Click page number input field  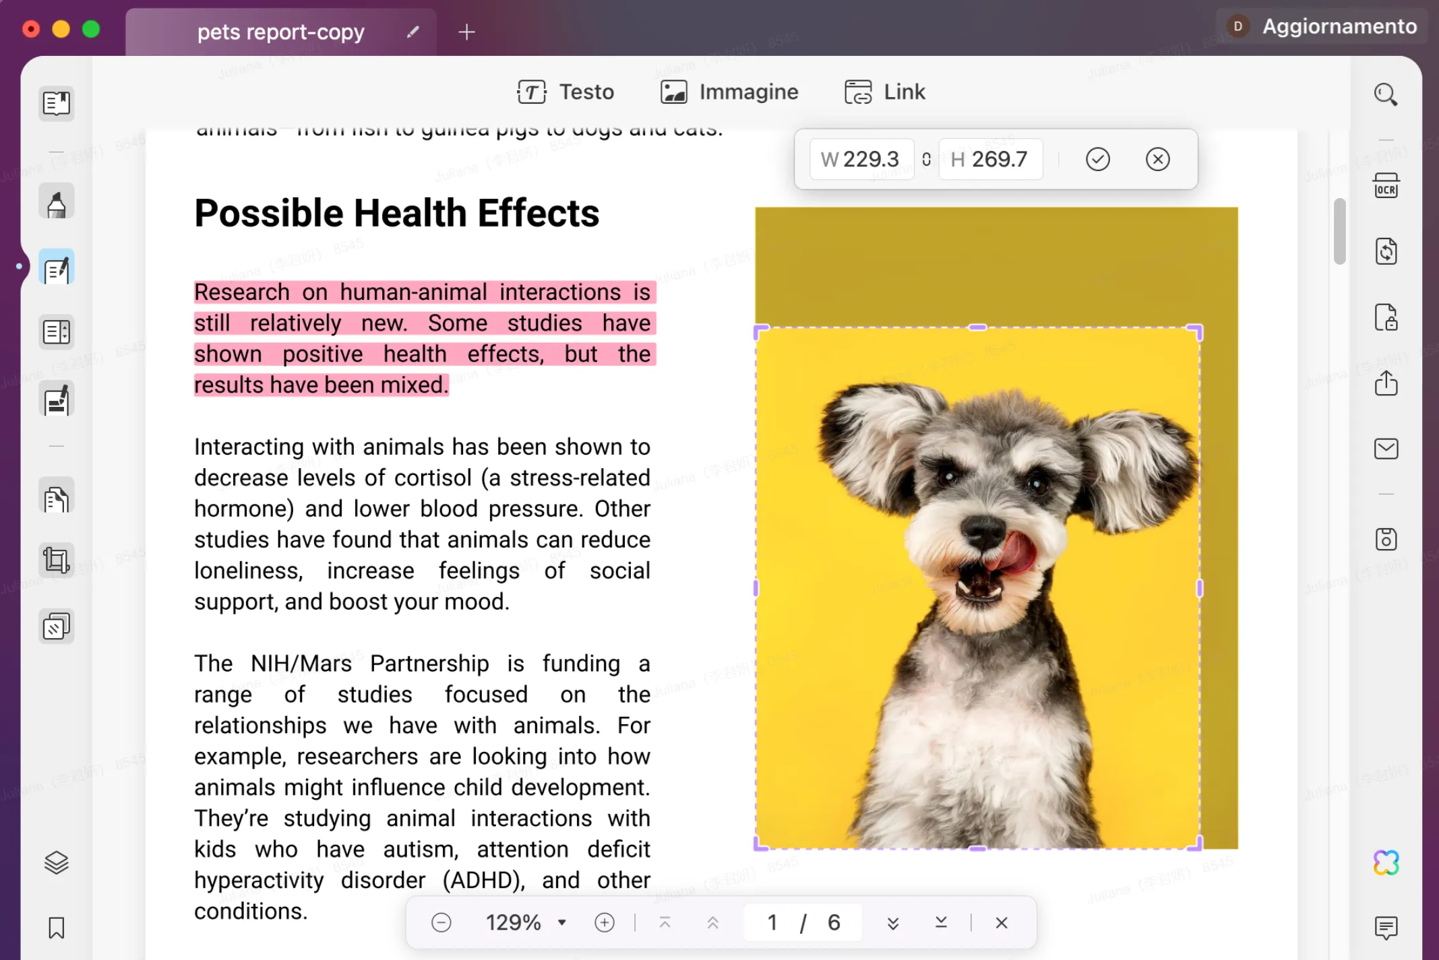click(770, 924)
